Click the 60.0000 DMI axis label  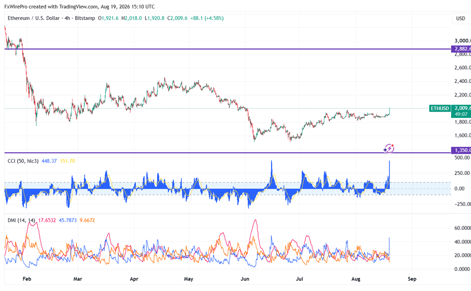tap(462, 228)
